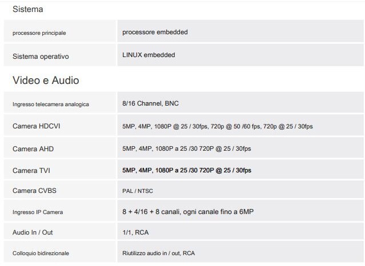Select the processore embedded value cell

point(240,31)
